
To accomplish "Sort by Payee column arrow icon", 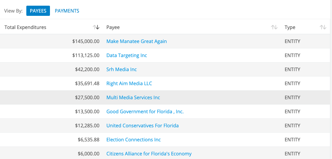I will point(274,27).
